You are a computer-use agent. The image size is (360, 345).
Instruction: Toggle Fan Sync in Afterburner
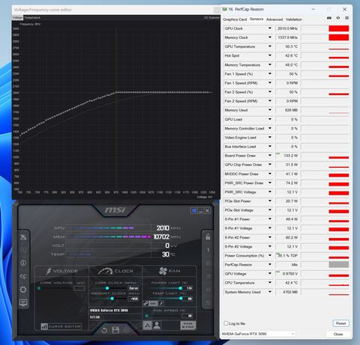(188, 325)
